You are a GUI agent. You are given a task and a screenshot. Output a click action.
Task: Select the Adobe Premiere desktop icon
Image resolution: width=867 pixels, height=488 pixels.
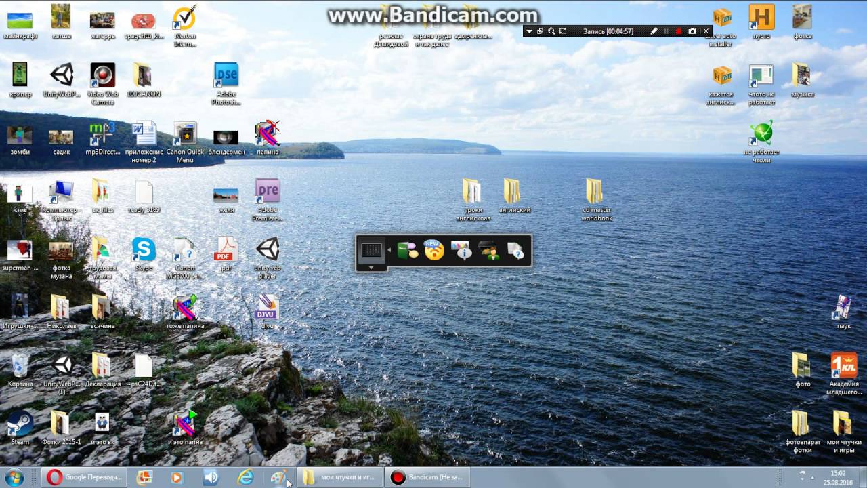pos(268,200)
